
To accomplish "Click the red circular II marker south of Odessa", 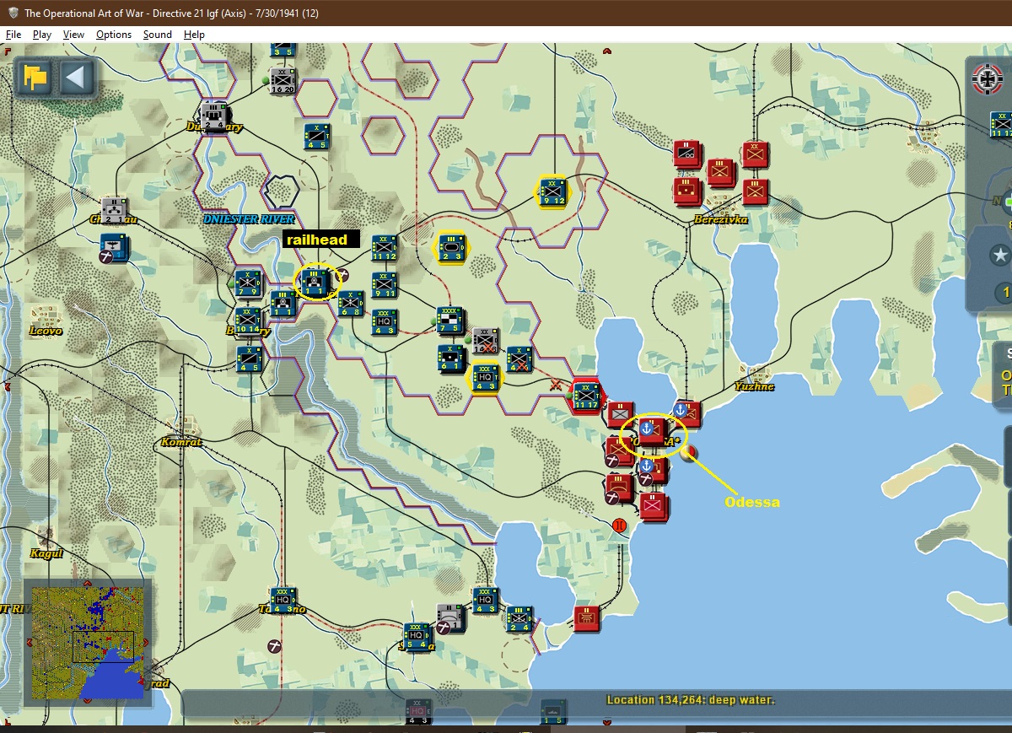I will coord(621,526).
